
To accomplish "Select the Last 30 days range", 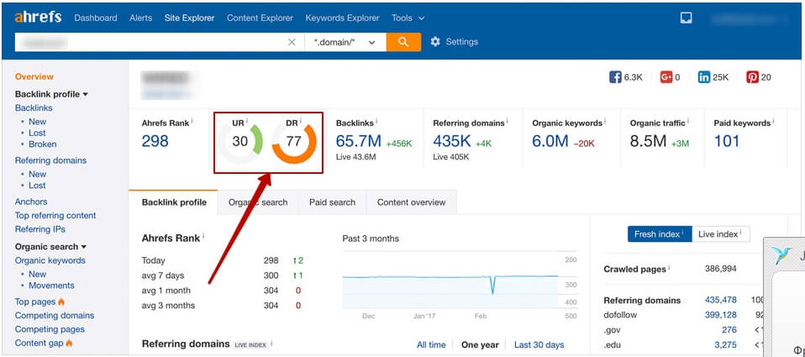I will (539, 344).
